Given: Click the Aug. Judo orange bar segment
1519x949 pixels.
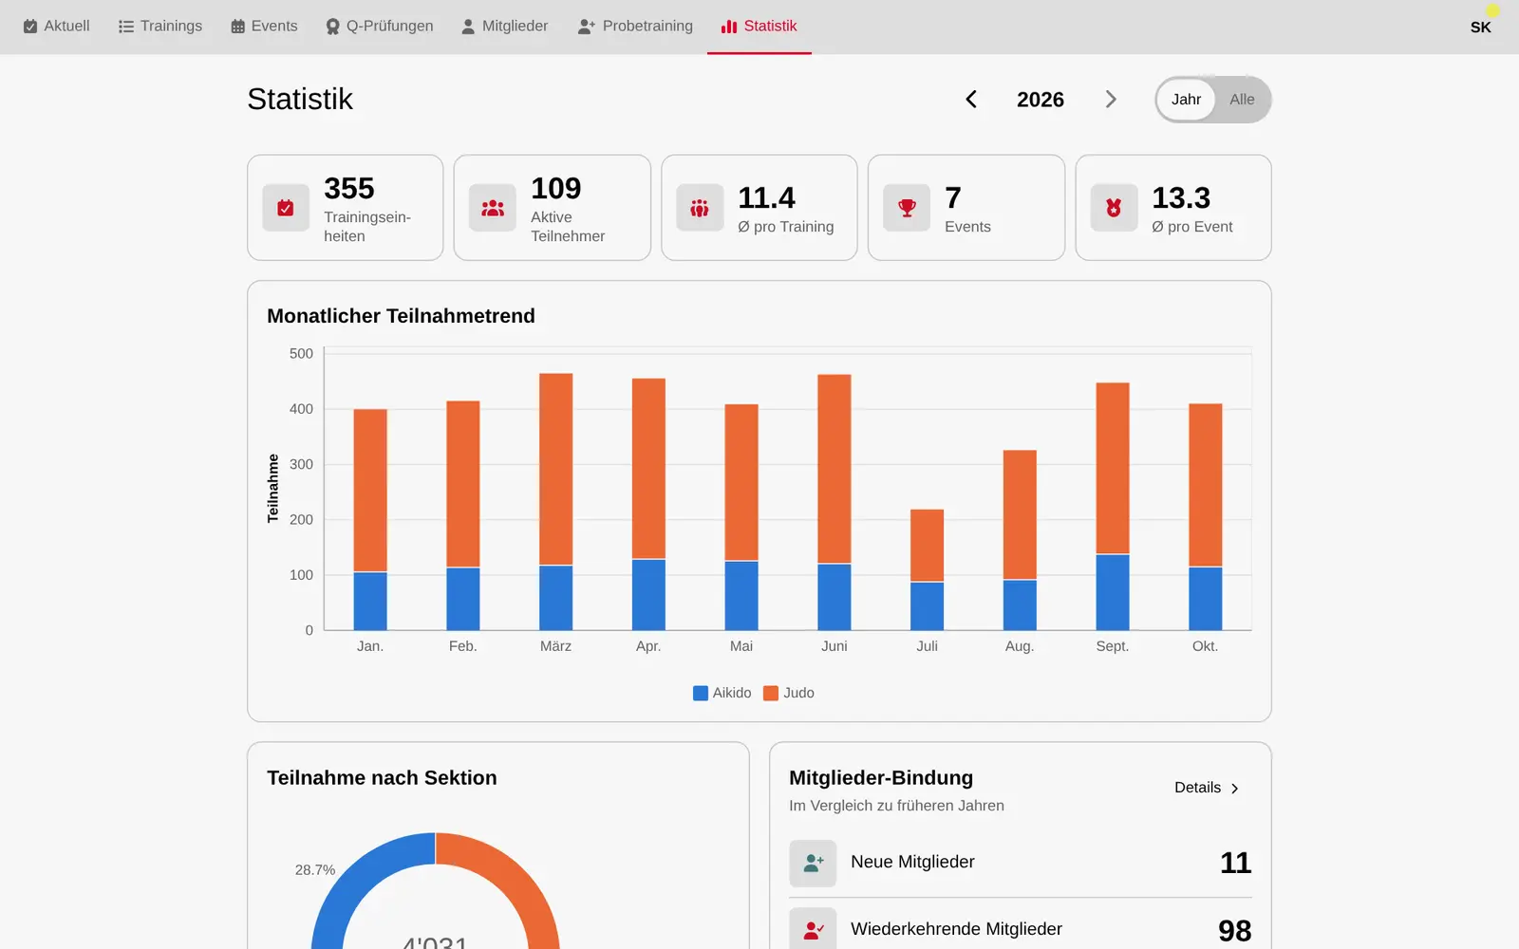Looking at the screenshot, I should [x=1020, y=515].
